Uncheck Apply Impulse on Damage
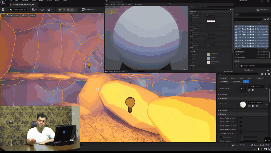The width and height of the screenshot is (271, 153). tap(240, 126)
